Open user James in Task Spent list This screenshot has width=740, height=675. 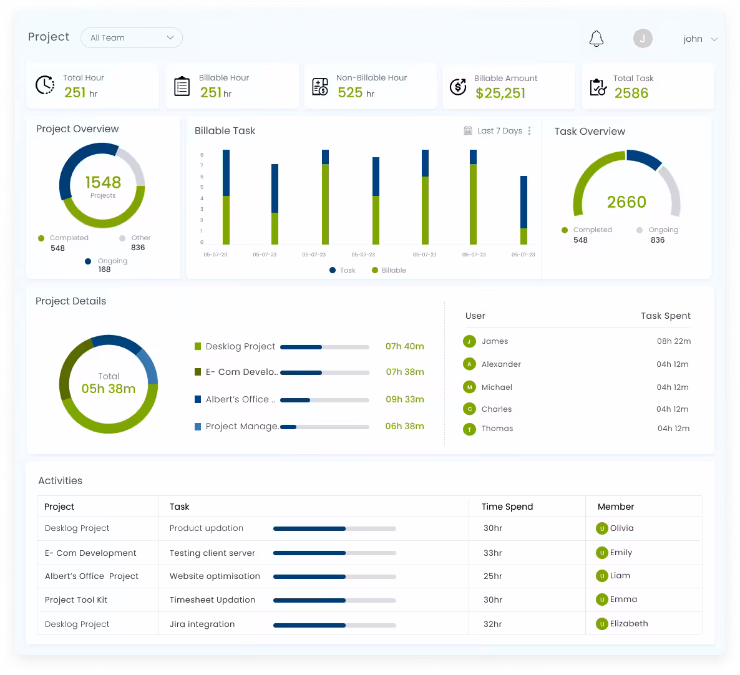tap(494, 341)
